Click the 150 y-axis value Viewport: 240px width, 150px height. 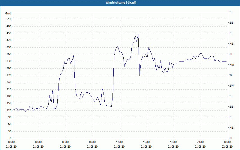point(9,103)
